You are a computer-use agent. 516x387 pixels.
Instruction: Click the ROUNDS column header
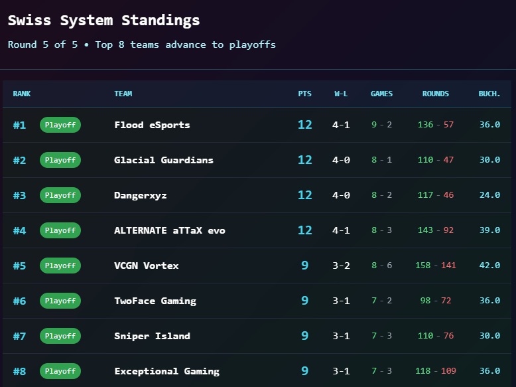click(x=436, y=94)
